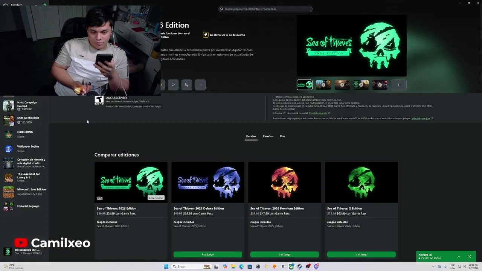Open The Legend of Yan Loong 1+2
Viewport: 482px width, 271px height.
(24, 177)
